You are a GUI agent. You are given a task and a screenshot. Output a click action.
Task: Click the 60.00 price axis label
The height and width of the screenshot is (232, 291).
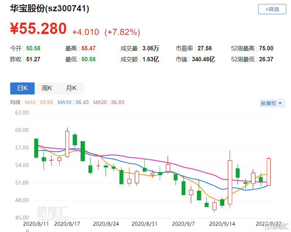click(22, 130)
